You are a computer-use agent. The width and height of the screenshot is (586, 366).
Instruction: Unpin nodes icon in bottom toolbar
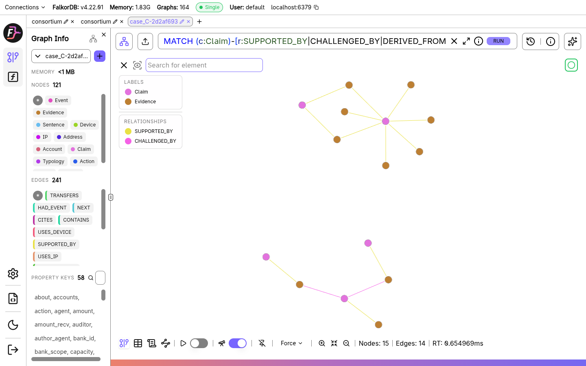point(262,343)
